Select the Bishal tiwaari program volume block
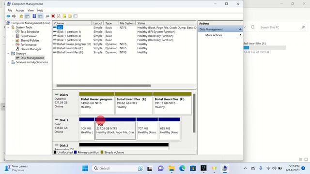Image resolution: width=310 pixels, height=174 pixels. (97, 103)
